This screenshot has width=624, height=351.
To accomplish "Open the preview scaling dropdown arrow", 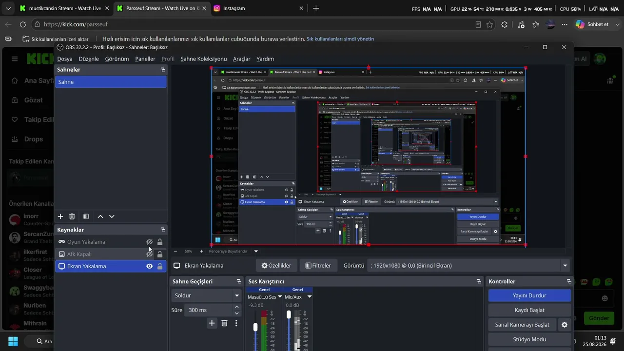I will click(x=256, y=251).
